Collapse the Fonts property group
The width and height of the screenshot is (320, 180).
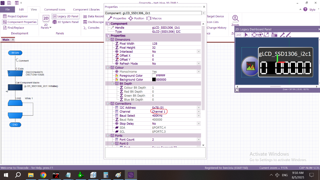108,135
